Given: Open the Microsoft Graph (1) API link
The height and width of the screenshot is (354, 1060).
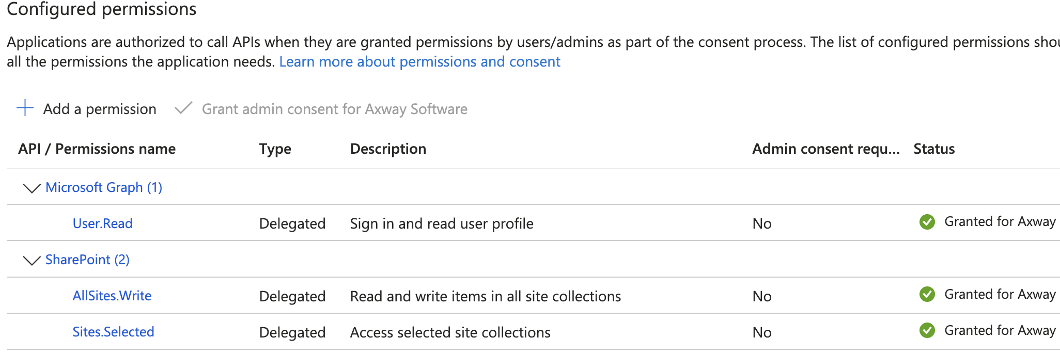Looking at the screenshot, I should coord(104,187).
